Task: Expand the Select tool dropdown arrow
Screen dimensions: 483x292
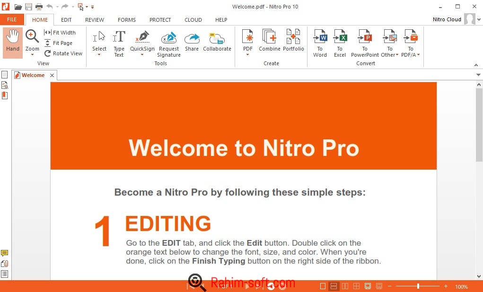Action: 99,55
